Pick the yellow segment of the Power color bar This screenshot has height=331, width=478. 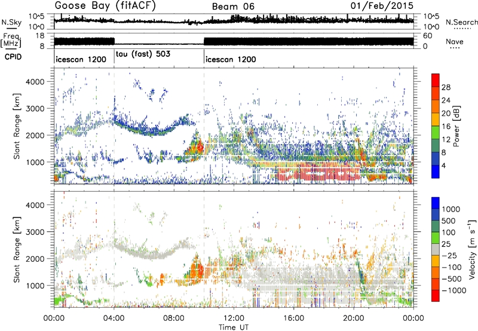pos(436,119)
